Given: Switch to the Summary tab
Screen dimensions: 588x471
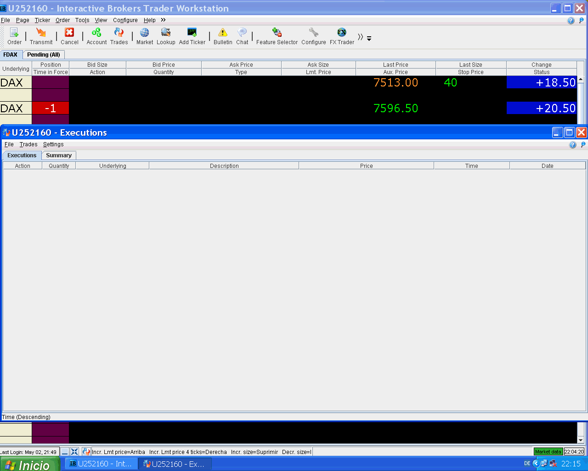Looking at the screenshot, I should (59, 155).
